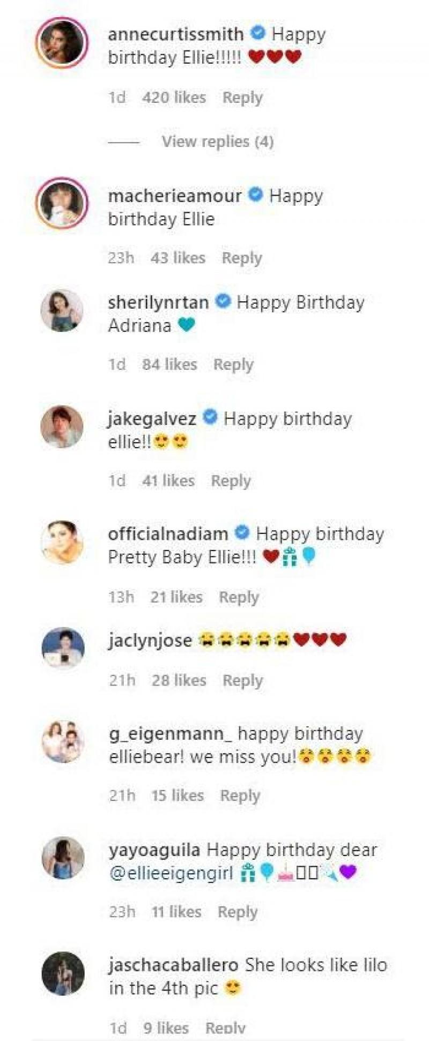Reply to g_eigenmann_'s comment
429x1041 pixels.
click(240, 795)
